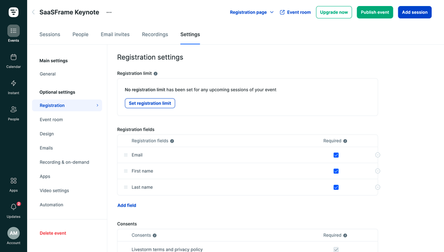Open Calendar in the left sidebar
The height and width of the screenshot is (252, 444).
[14, 61]
